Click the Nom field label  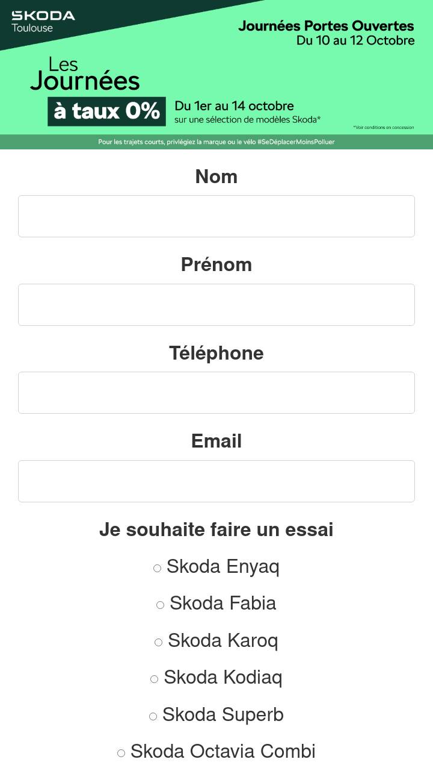point(216,176)
